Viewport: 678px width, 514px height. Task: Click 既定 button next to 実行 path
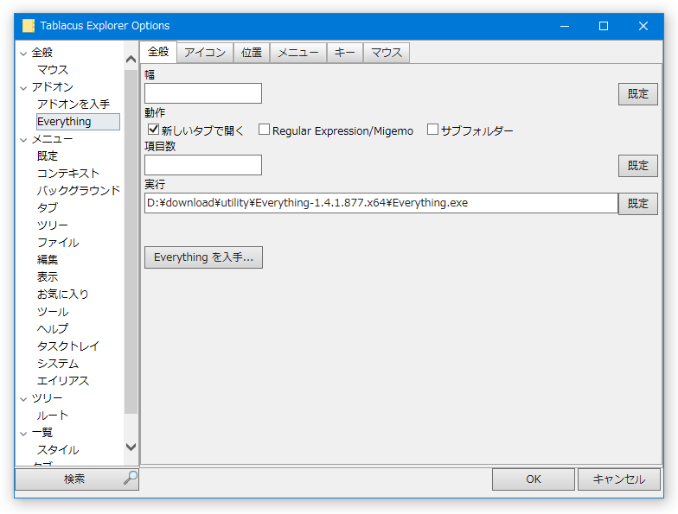638,204
